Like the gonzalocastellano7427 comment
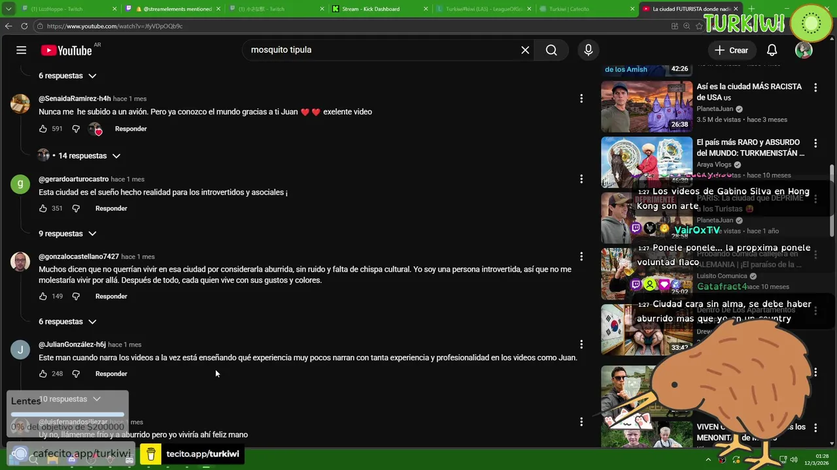This screenshot has height=470, width=837. click(x=43, y=296)
